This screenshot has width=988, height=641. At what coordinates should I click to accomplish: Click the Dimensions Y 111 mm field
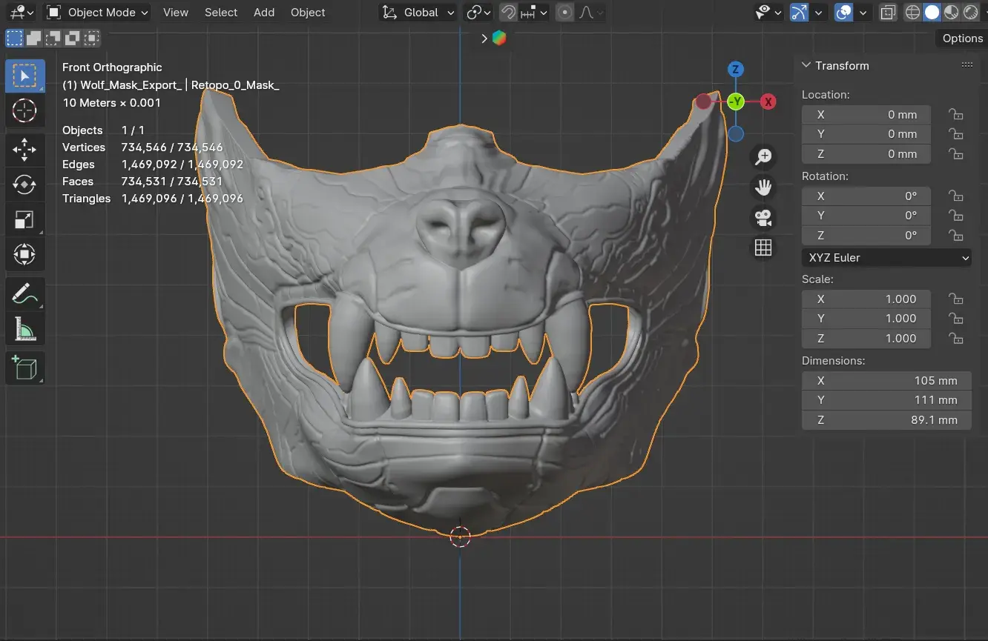coord(886,400)
